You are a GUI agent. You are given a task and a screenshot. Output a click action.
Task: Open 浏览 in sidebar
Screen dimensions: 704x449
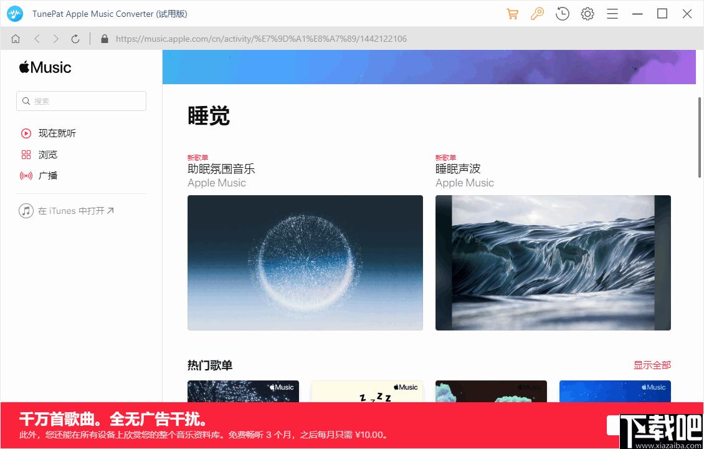coord(48,155)
